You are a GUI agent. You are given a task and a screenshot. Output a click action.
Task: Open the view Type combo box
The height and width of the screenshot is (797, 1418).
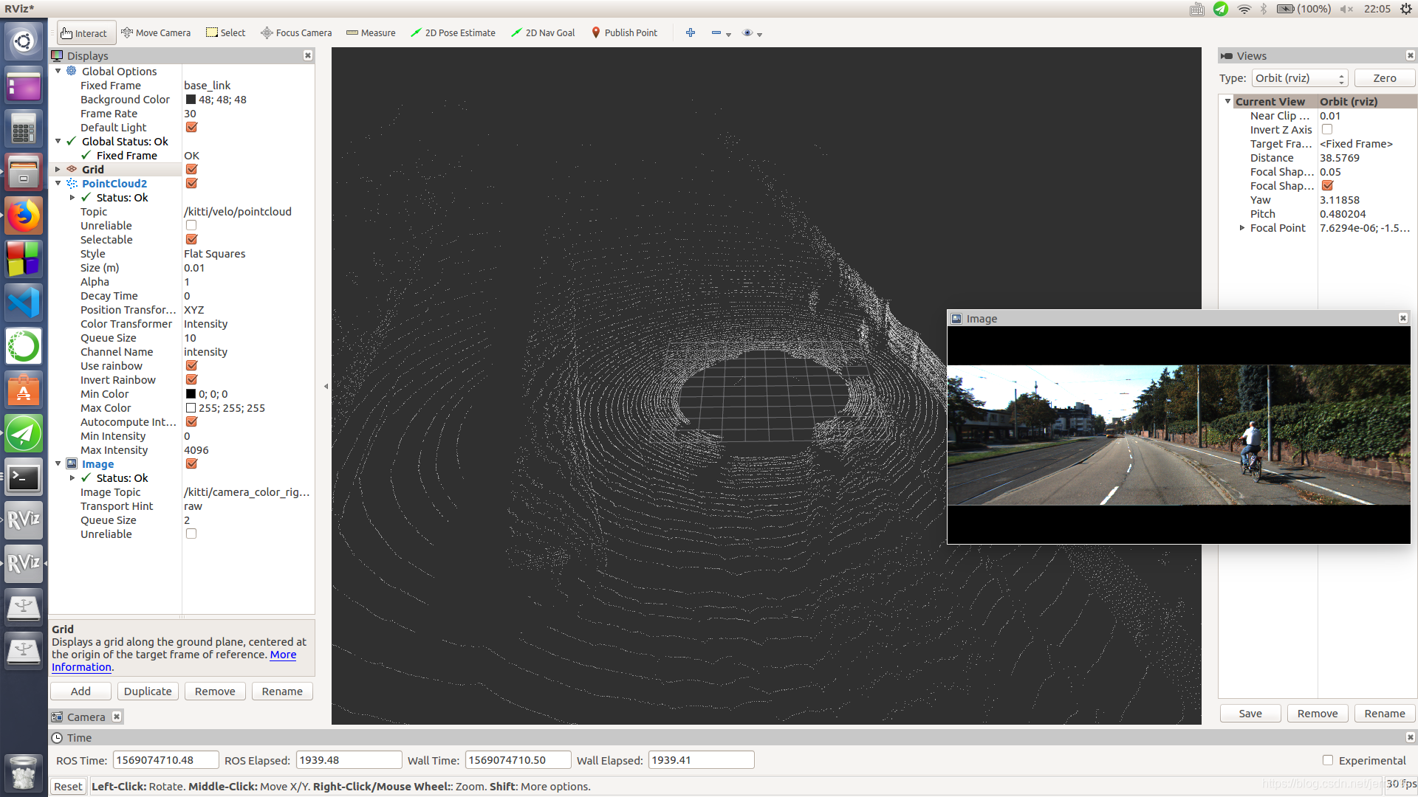pos(1300,78)
